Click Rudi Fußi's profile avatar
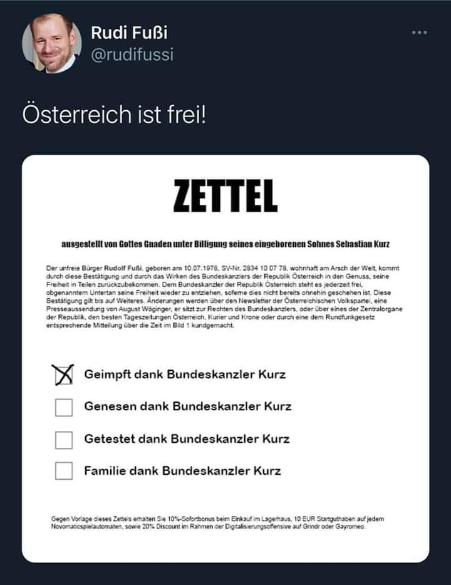 click(51, 43)
